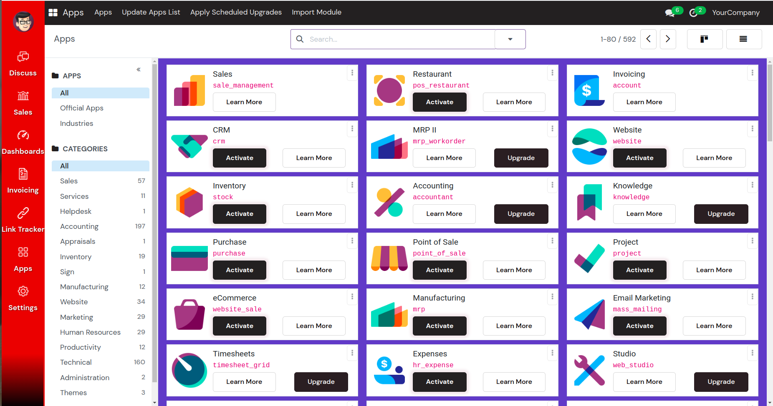Collapse the filter panel with double chevron

(139, 70)
